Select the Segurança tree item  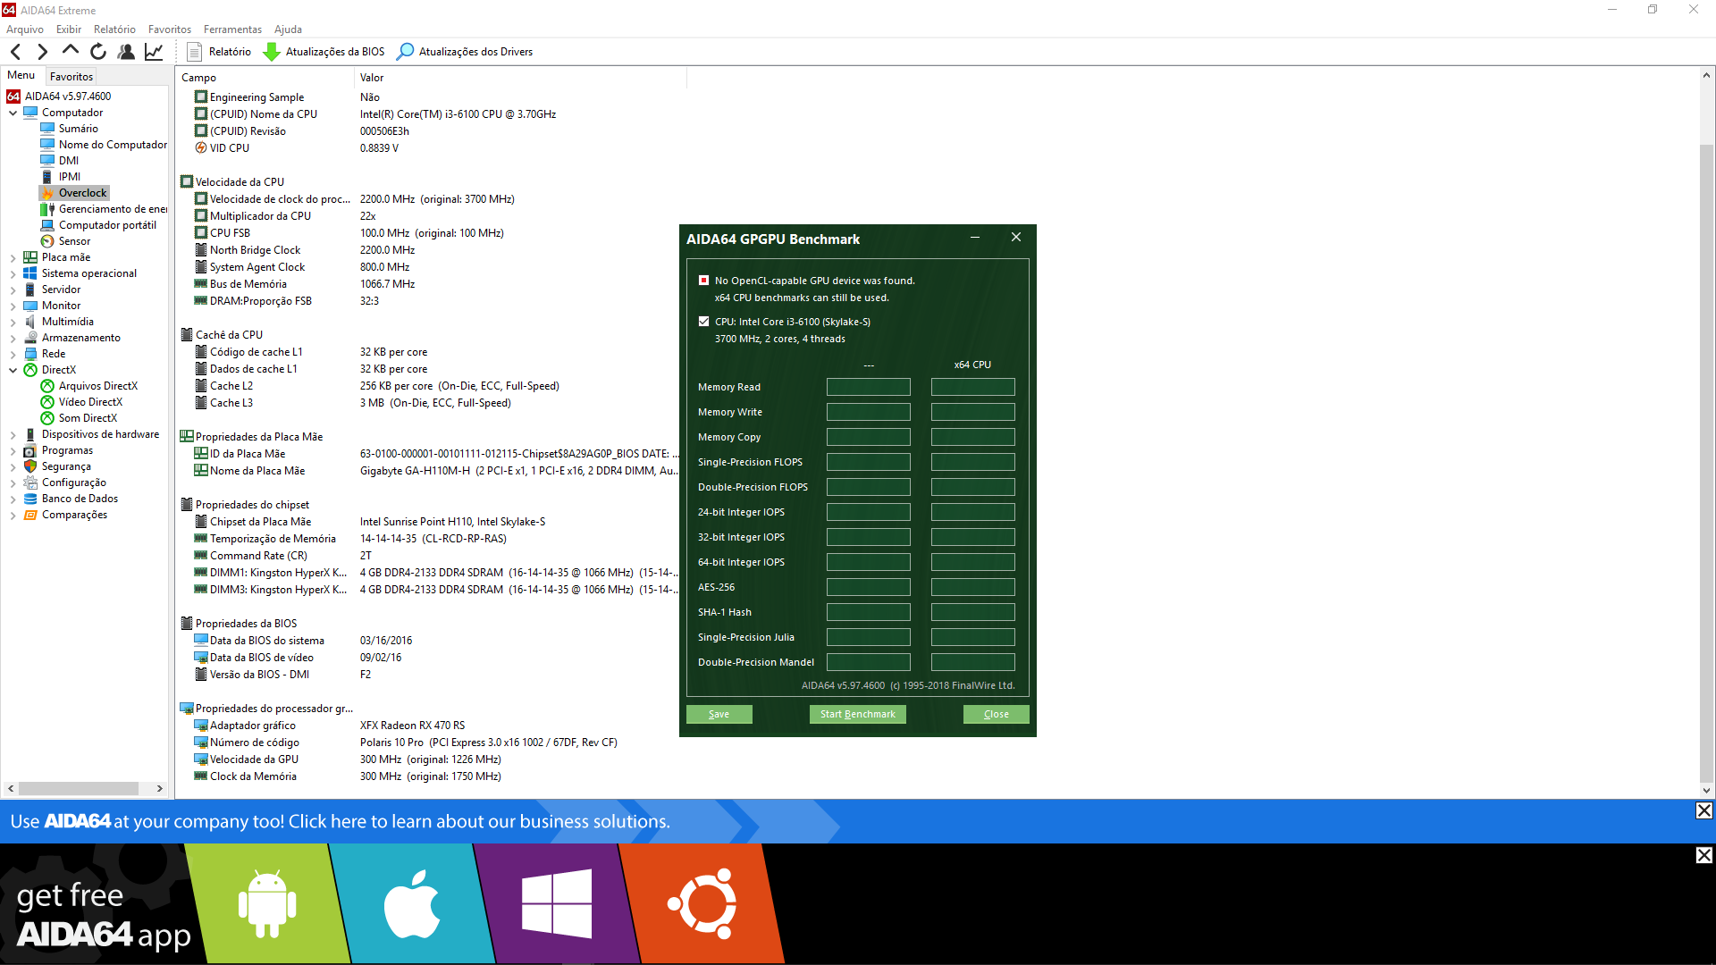coord(66,466)
